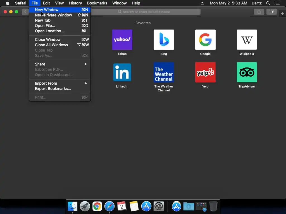Open the Downloads folder in Dock
Viewport: 286px width, 214px height.
(x=189, y=206)
